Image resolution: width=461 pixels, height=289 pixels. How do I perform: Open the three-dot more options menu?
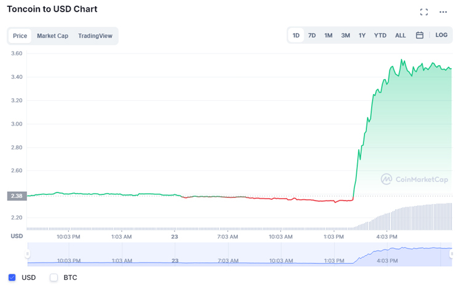(443, 12)
